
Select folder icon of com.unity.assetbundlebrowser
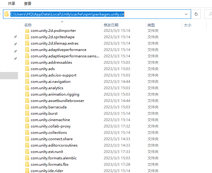tap(27, 100)
